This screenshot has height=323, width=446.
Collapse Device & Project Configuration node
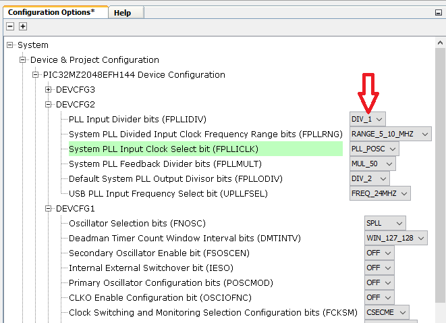point(23,59)
